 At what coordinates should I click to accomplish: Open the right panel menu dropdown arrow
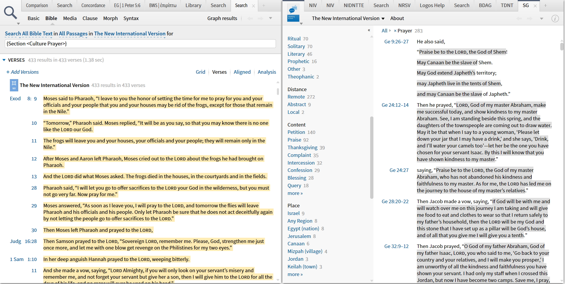541,19
